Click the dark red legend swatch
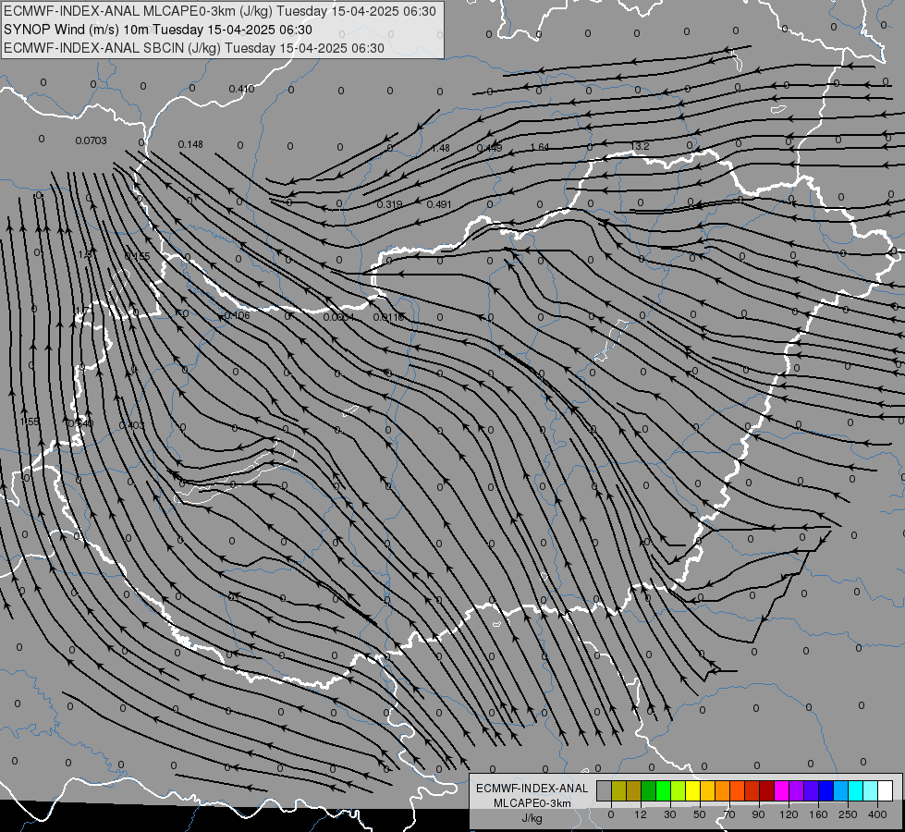 click(x=767, y=790)
